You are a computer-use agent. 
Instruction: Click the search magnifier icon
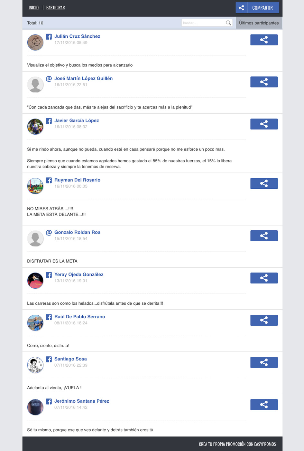(x=228, y=23)
